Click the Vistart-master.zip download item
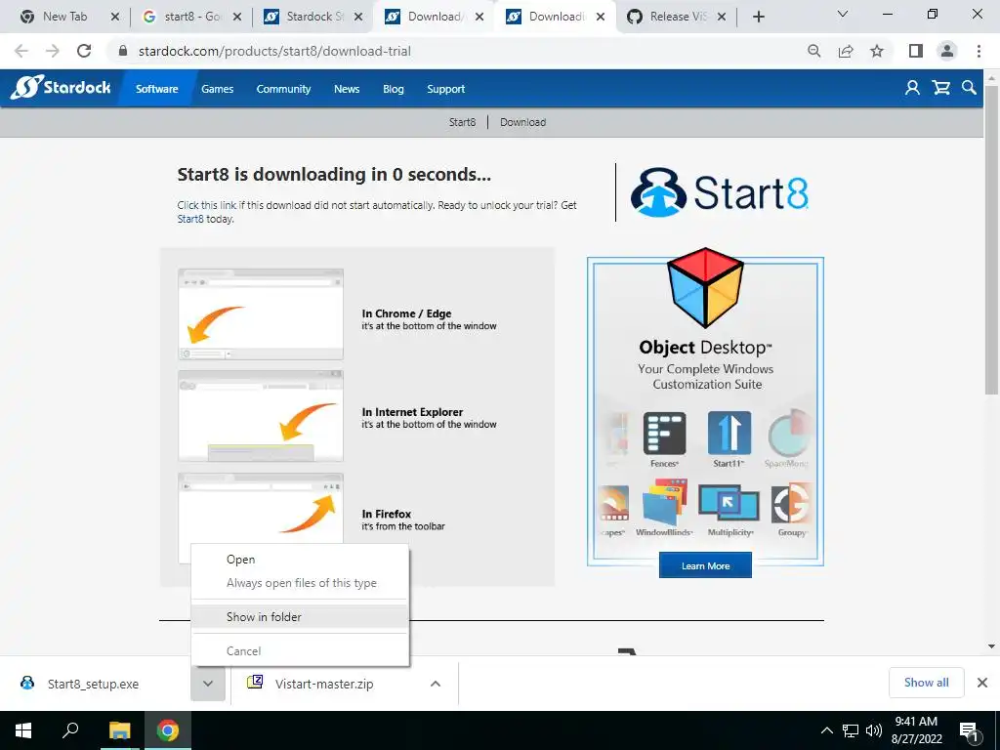The width and height of the screenshot is (1000, 750). (325, 684)
